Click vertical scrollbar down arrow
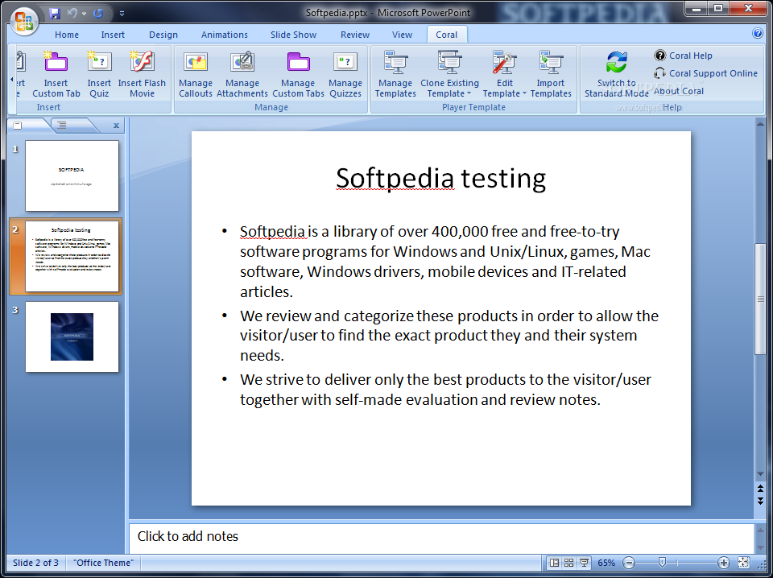Screen dimensions: 773x578 [x=759, y=474]
